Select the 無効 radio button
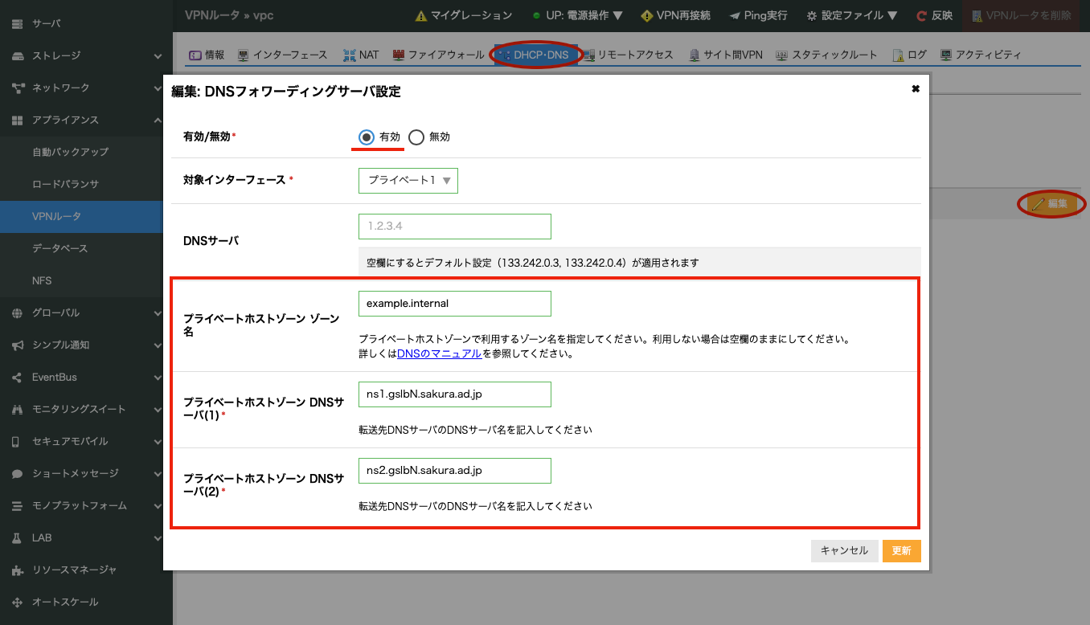The height and width of the screenshot is (625, 1090). tap(416, 137)
